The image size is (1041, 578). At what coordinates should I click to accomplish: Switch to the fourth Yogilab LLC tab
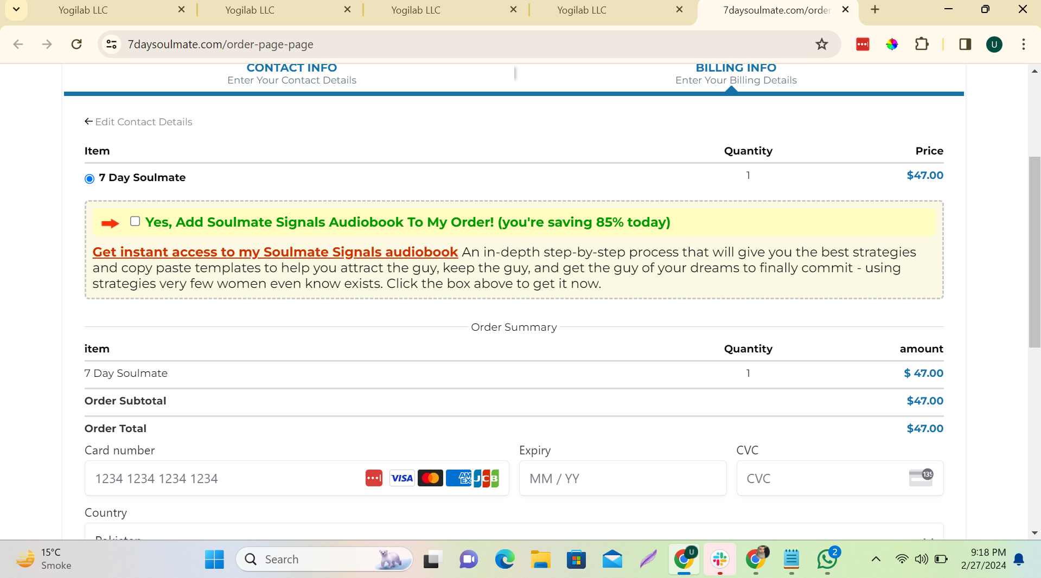pos(582,10)
